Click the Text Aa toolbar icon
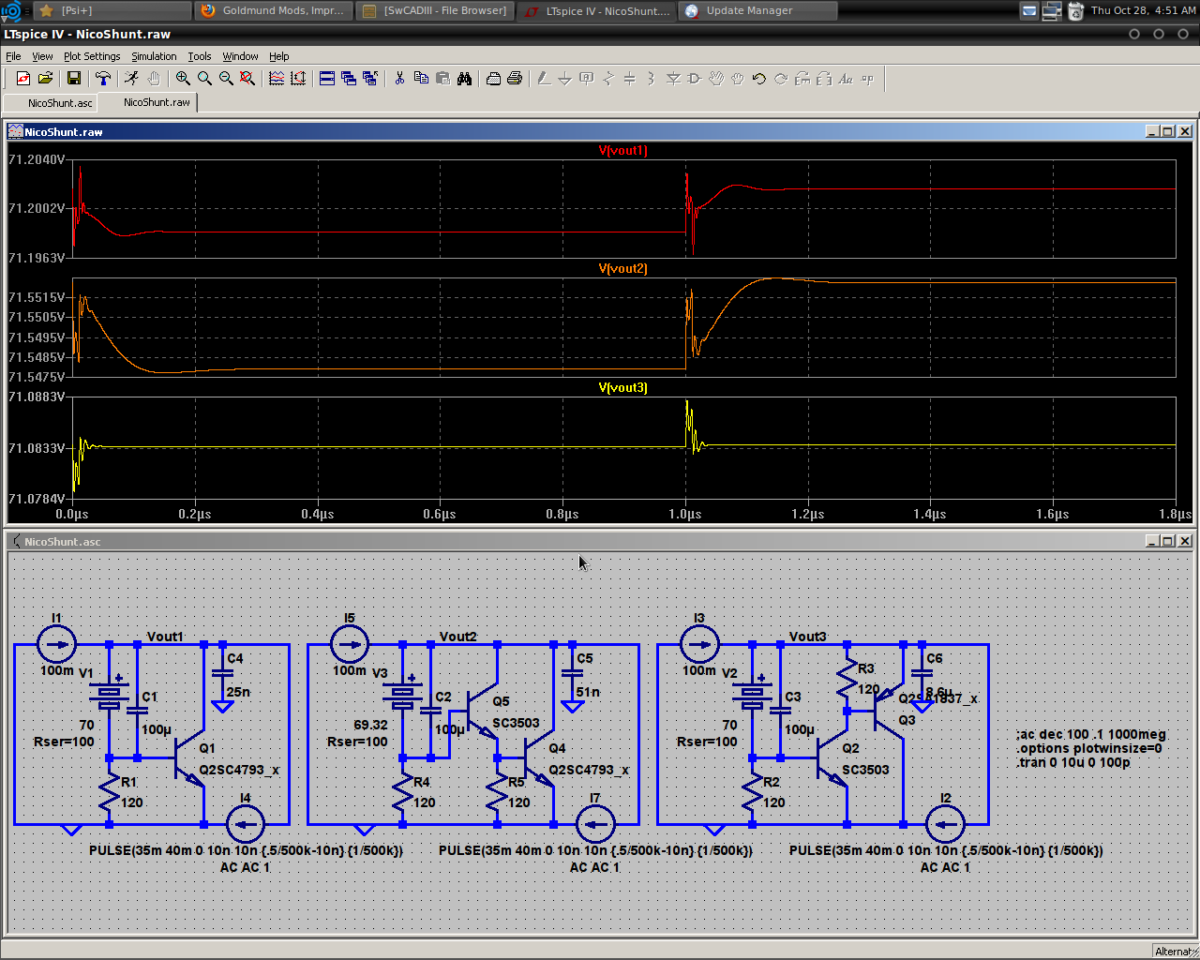The image size is (1200, 960). (846, 79)
